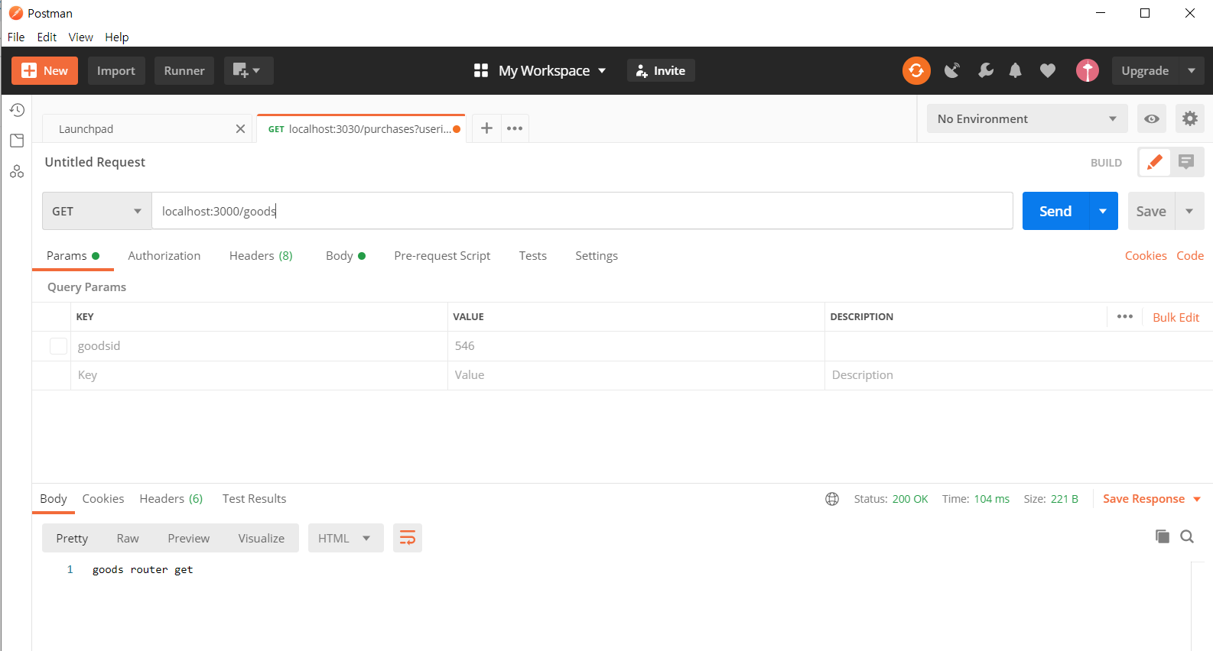1213x651 pixels.
Task: Open the Help menu
Action: (117, 37)
